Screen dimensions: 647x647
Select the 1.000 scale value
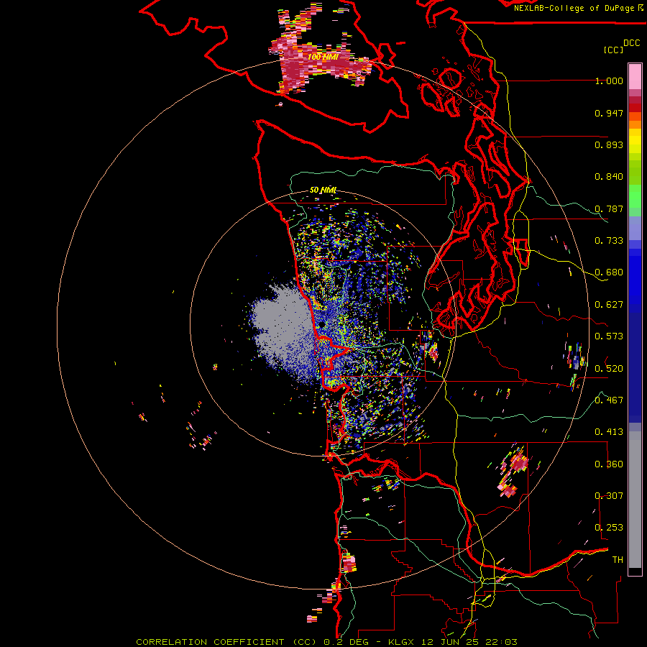tap(609, 81)
